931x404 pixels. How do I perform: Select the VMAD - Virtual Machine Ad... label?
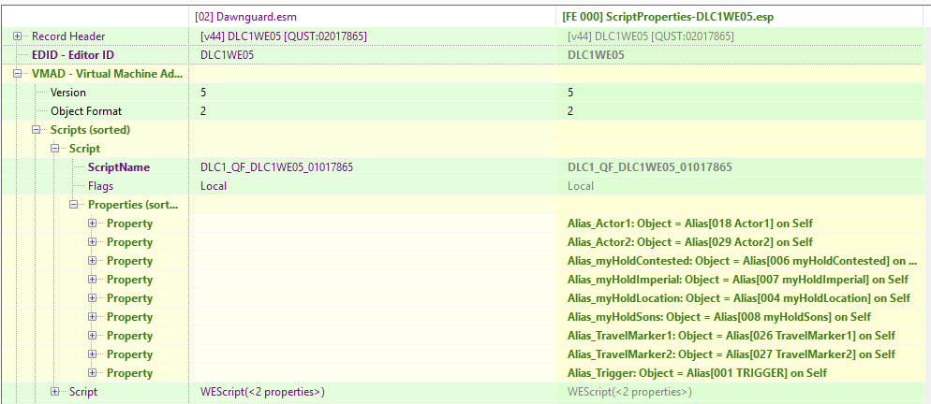[107, 74]
